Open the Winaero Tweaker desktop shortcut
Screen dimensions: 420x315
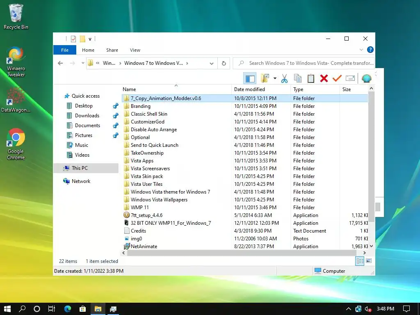(16, 62)
